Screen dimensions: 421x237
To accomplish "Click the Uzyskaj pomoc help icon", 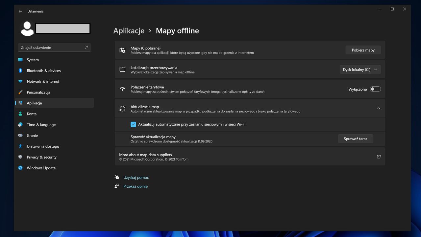I will [x=117, y=177].
